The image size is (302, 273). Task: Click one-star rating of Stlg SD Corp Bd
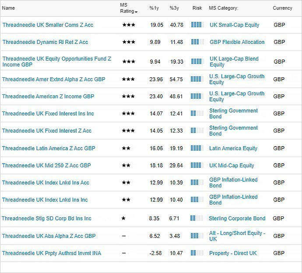pyautogui.click(x=123, y=218)
